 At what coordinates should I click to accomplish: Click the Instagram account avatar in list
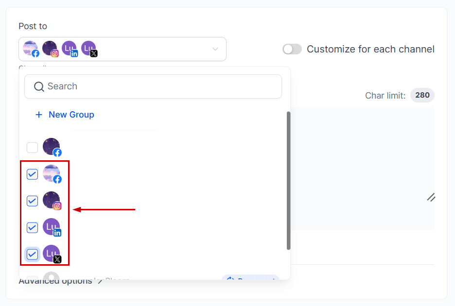52,200
